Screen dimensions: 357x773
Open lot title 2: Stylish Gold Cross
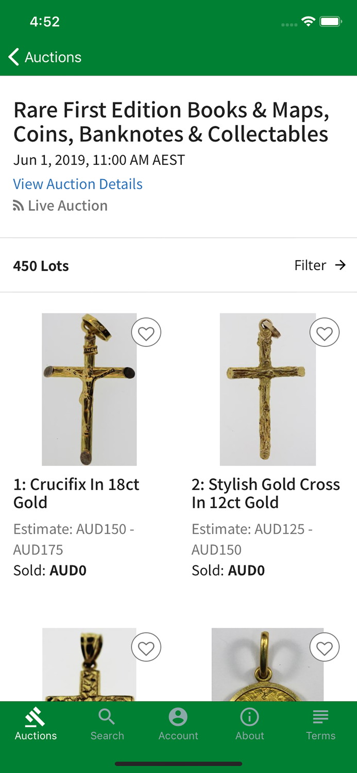pyautogui.click(x=266, y=493)
